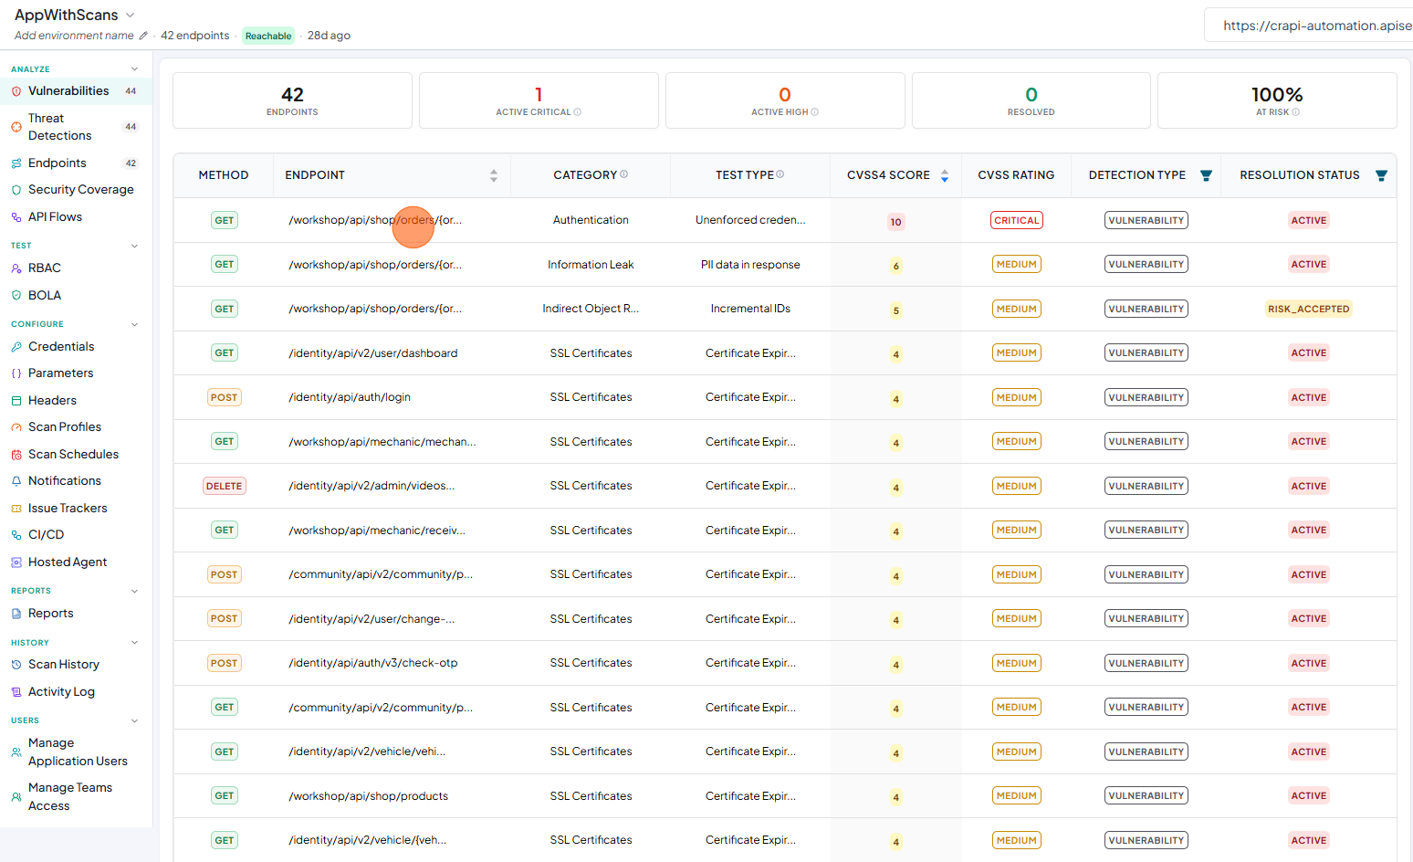Click the Credentials key icon

pyautogui.click(x=16, y=346)
